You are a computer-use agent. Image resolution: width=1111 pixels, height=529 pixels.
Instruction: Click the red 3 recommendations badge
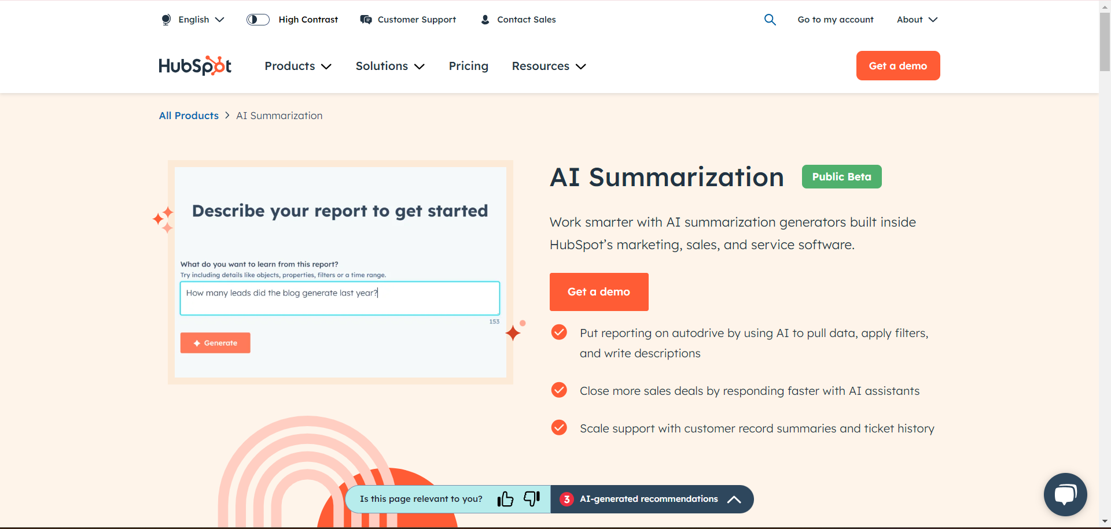(566, 499)
